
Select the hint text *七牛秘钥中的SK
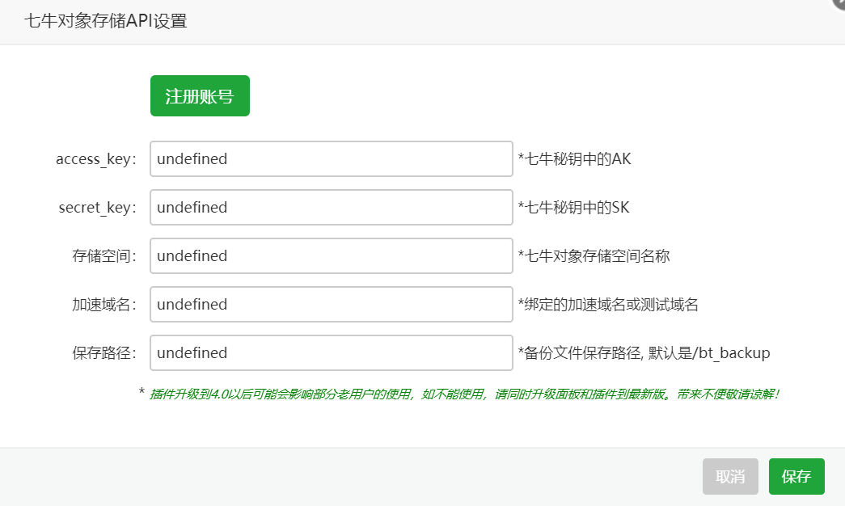(x=573, y=208)
